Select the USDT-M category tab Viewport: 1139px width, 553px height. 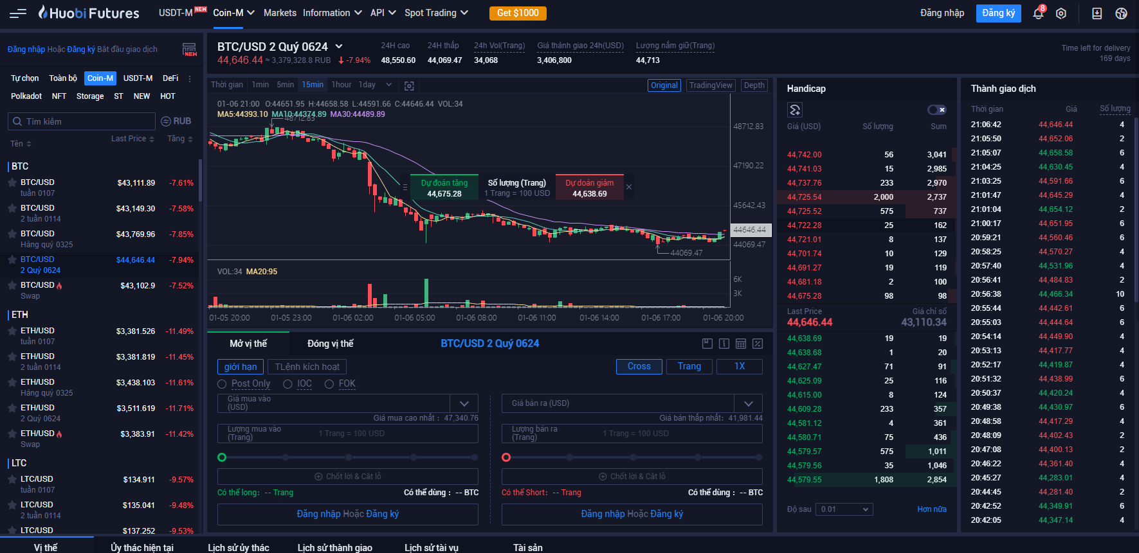point(138,78)
